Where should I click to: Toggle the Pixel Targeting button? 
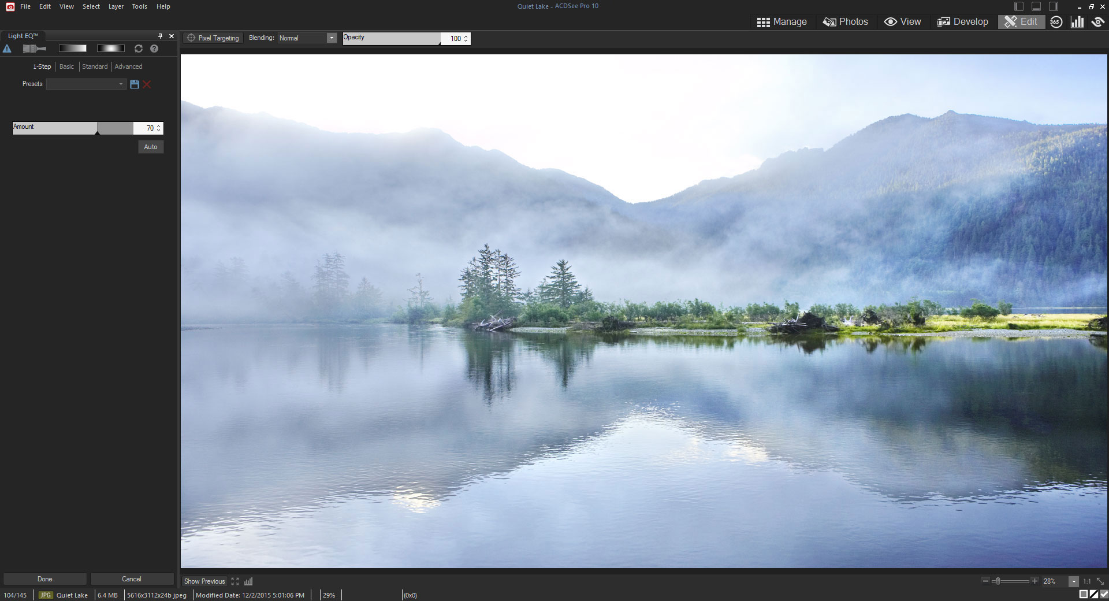[x=213, y=38]
